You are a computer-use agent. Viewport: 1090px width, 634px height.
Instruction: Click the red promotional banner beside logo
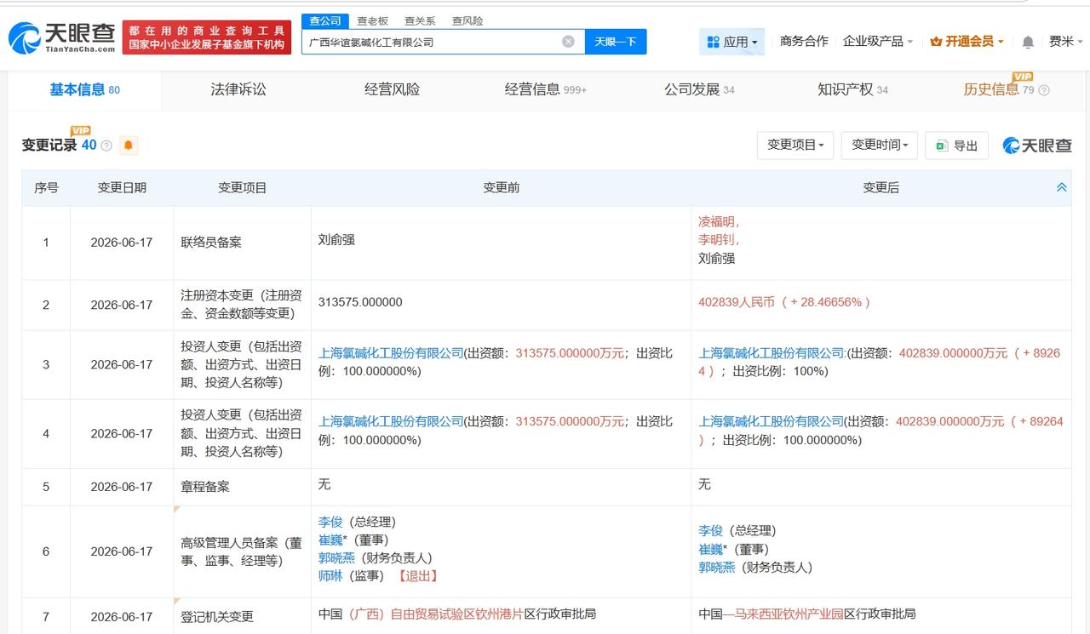pyautogui.click(x=207, y=37)
